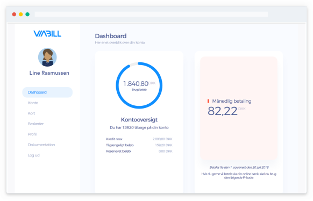Click the browser address bar
This screenshot has height=201, width=313.
[x=151, y=14]
